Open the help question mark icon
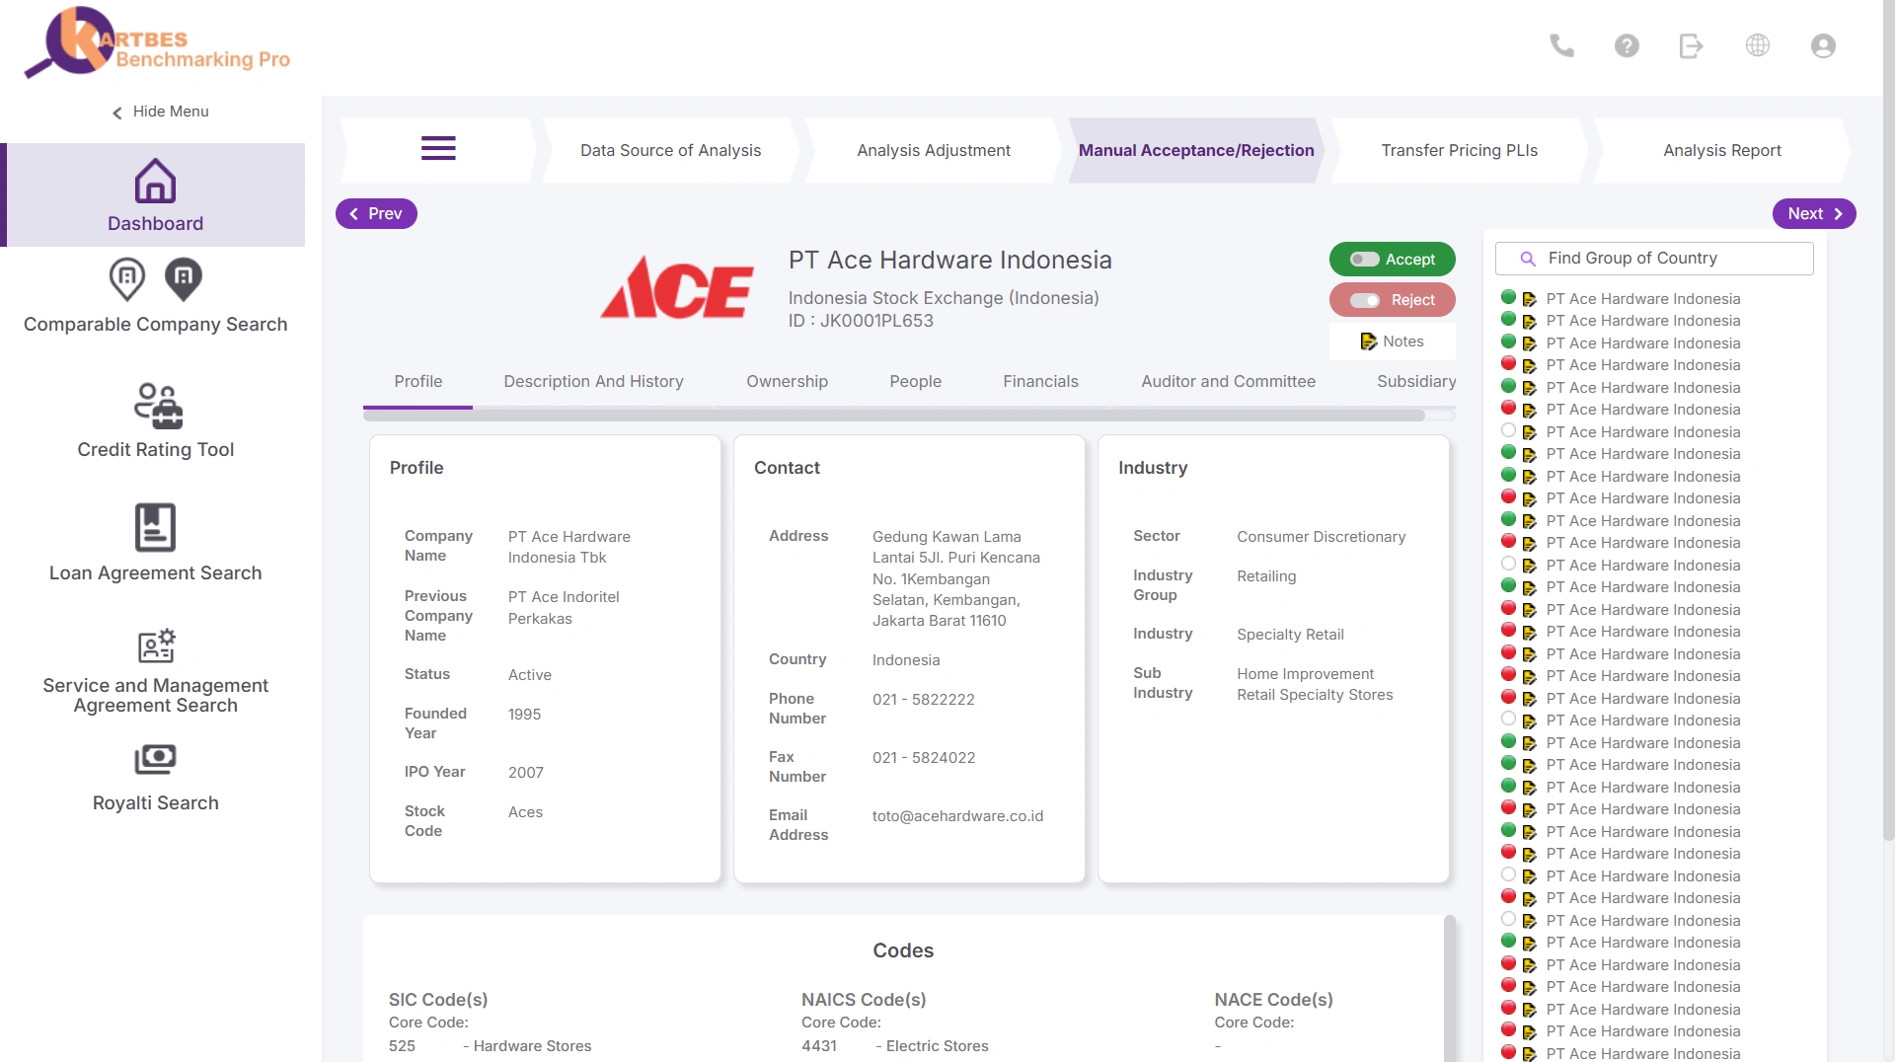 point(1627,45)
